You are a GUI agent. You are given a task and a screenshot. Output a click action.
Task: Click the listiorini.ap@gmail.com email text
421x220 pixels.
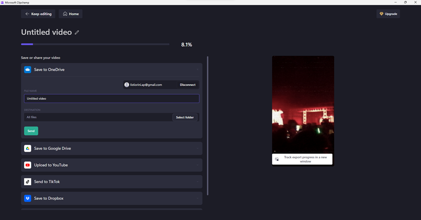[146, 85]
